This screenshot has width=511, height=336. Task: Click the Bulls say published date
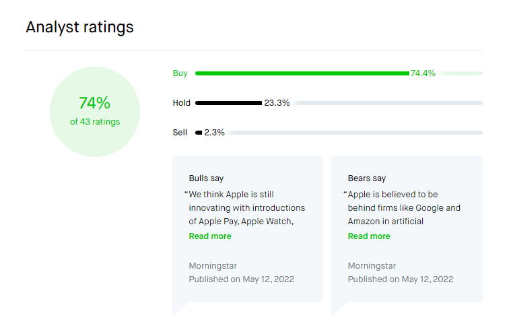point(241,279)
